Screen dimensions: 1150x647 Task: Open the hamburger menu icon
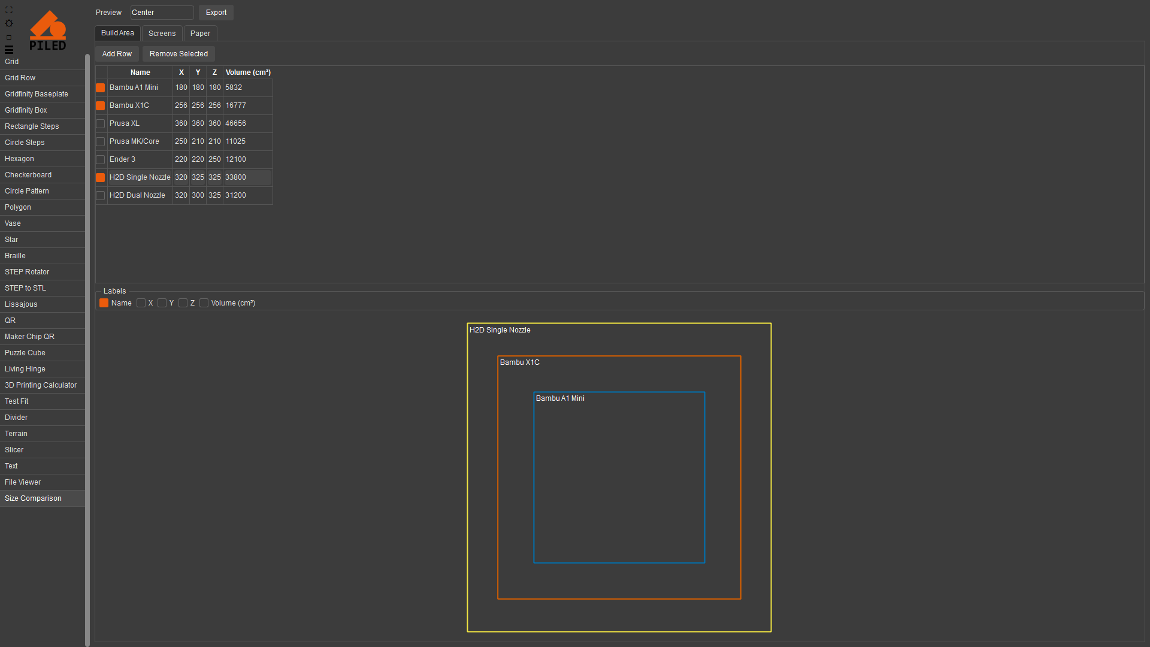pyautogui.click(x=9, y=50)
